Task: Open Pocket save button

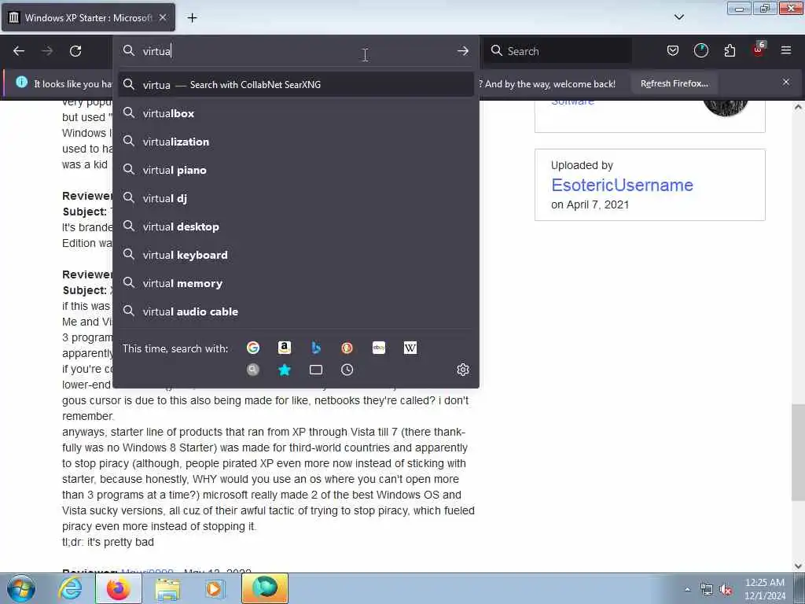Action: click(673, 50)
